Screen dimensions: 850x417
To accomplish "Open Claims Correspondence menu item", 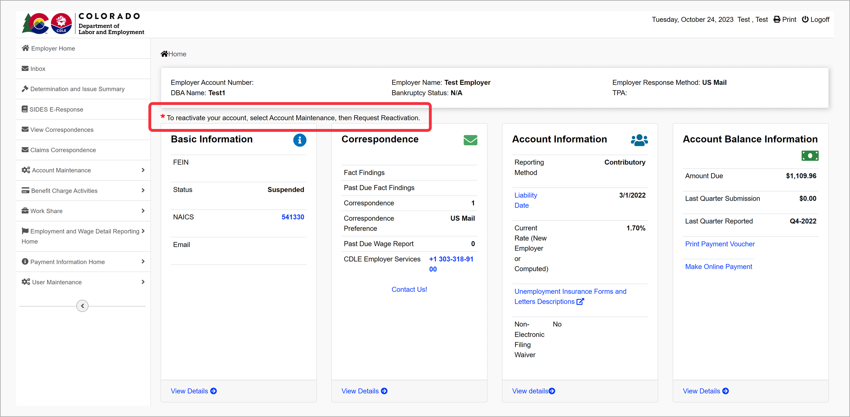I will pos(83,150).
